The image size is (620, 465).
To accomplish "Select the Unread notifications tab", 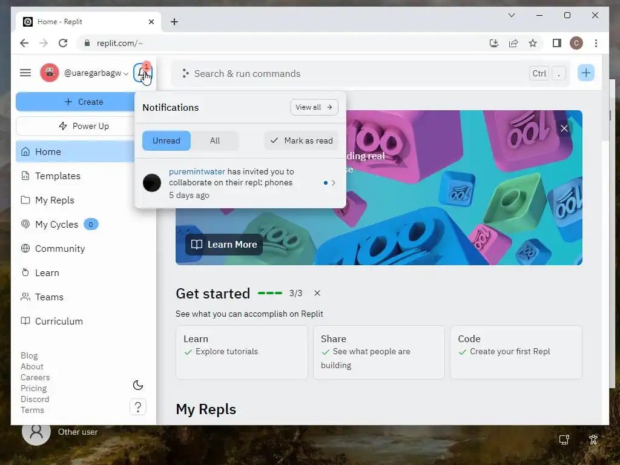I will tap(167, 140).
